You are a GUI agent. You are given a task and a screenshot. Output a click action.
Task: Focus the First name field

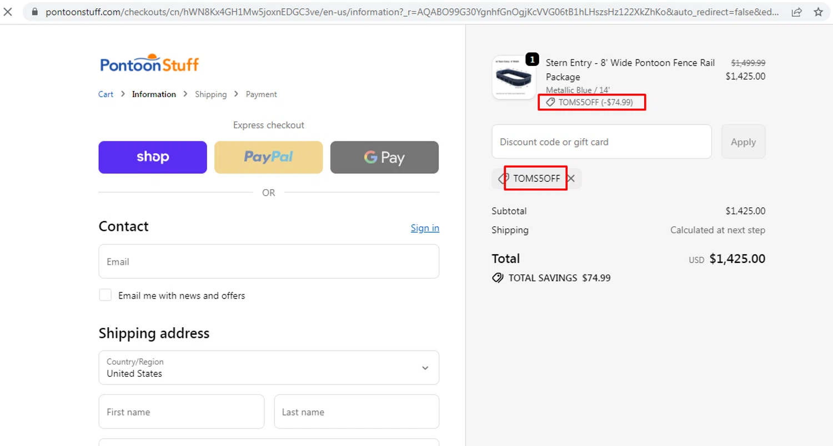(182, 412)
